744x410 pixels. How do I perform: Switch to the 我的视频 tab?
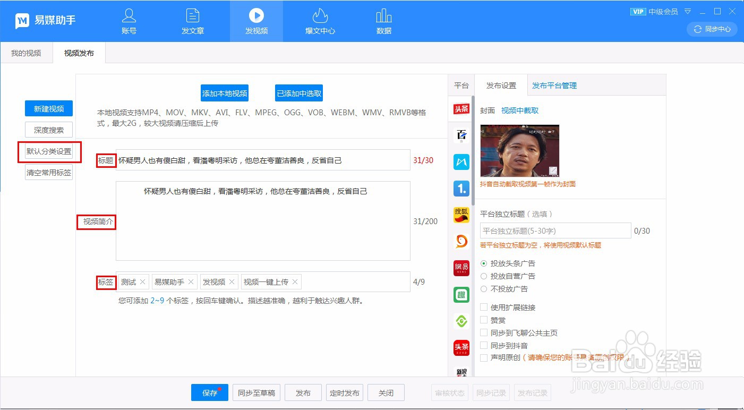click(x=25, y=53)
